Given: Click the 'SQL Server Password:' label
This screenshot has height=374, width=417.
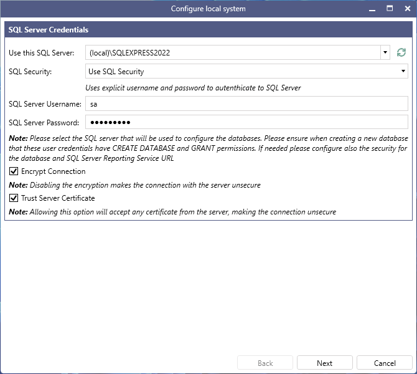Looking at the screenshot, I should coord(44,123).
